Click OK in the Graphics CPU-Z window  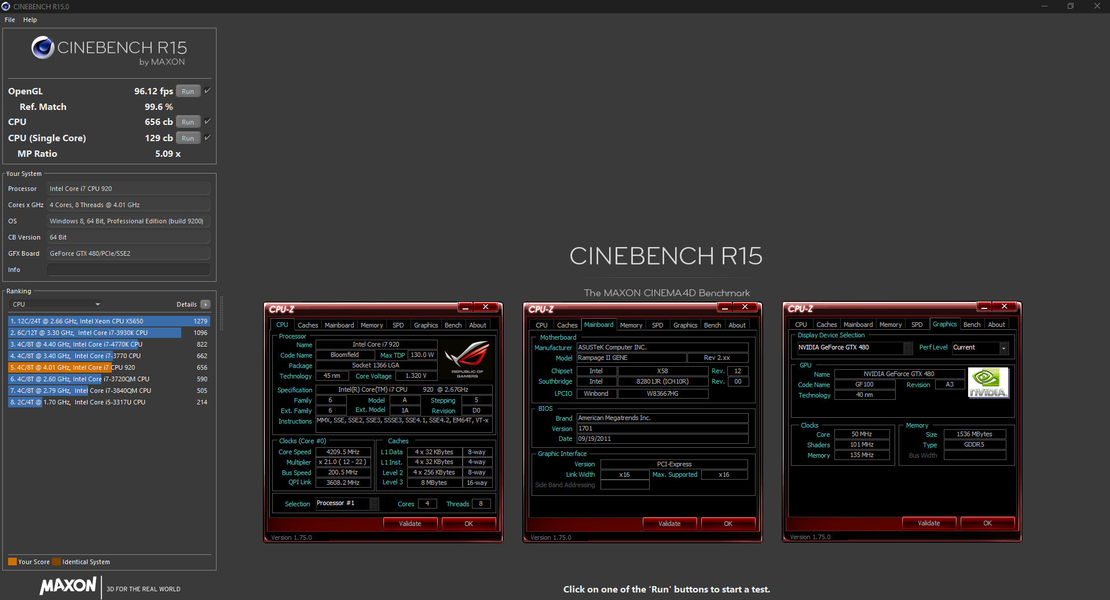tap(987, 523)
